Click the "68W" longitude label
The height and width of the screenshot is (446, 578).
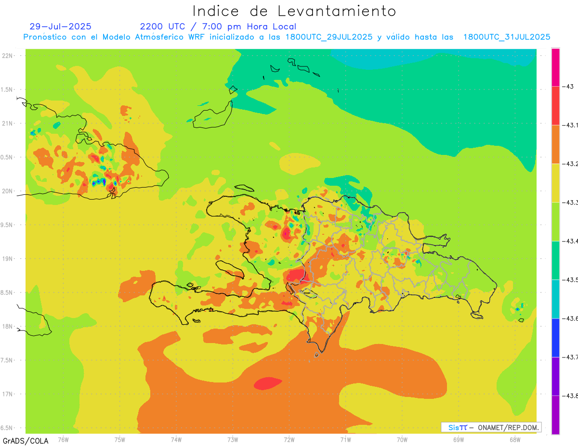pos(515,439)
